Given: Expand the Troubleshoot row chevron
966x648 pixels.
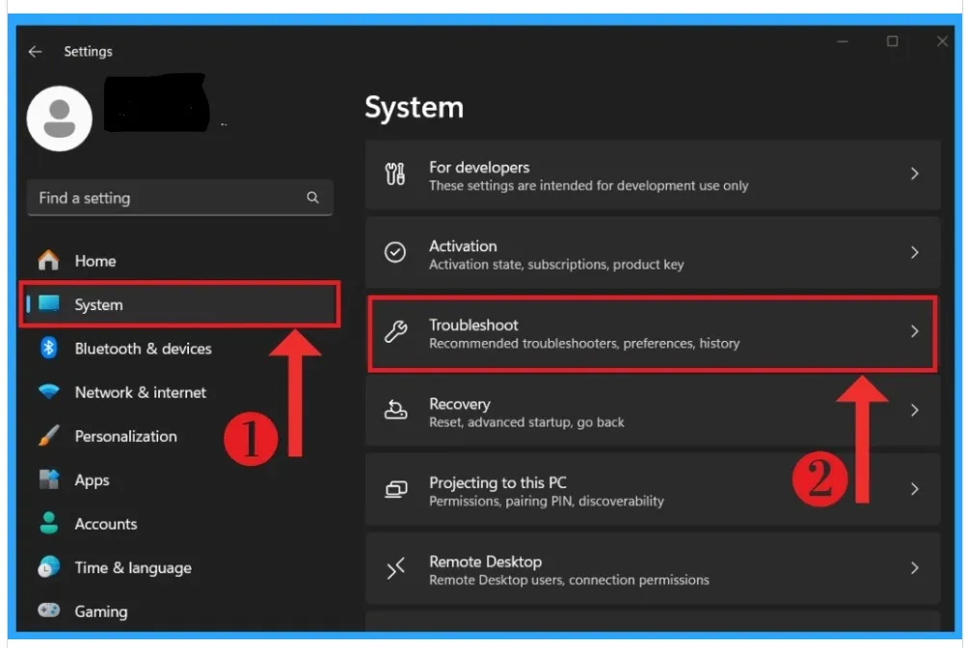Looking at the screenshot, I should click(x=914, y=331).
